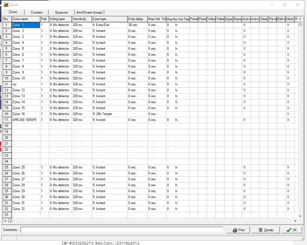Image resolution: width=307 pixels, height=245 pixels.
Task: Click the Comments text field
Action: click(x=122, y=230)
